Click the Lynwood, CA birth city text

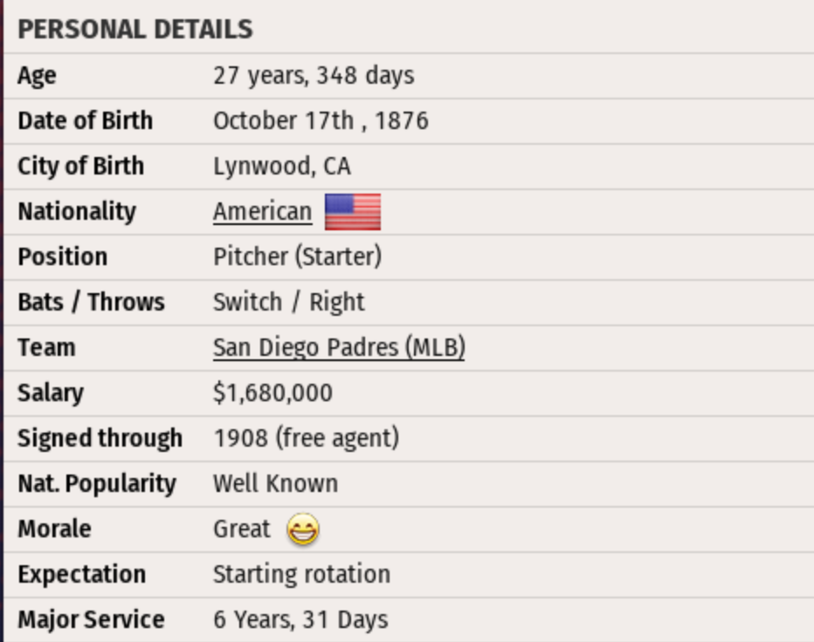[x=282, y=167]
